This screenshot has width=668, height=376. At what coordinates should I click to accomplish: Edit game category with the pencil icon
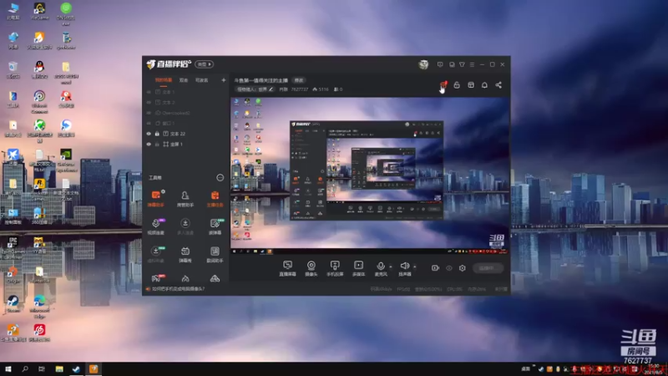coord(271,89)
